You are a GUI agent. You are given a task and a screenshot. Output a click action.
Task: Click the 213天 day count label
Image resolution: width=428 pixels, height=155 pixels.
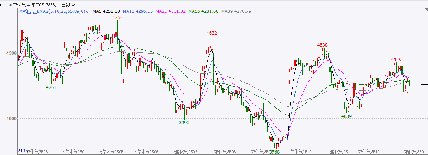23,151
